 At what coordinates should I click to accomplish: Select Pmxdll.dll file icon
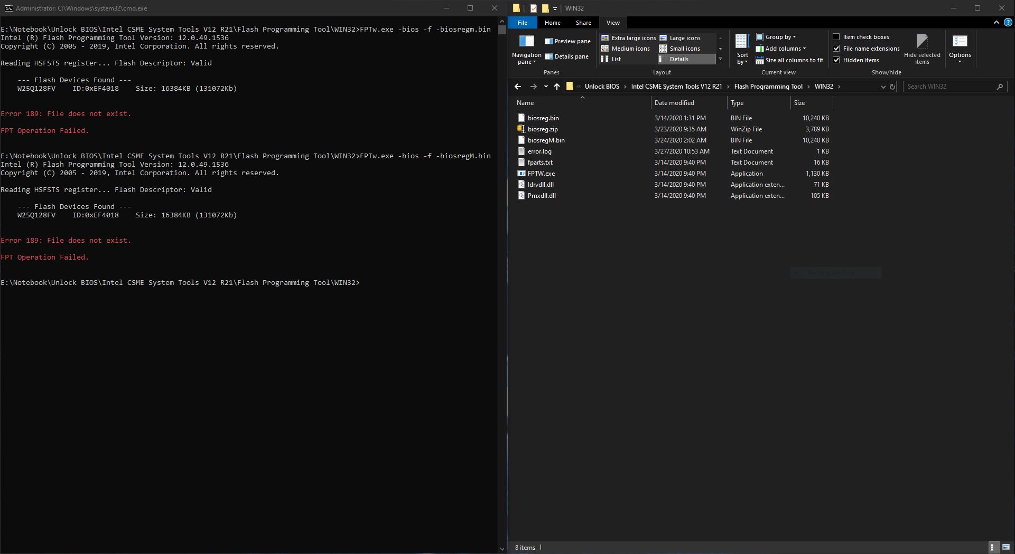(x=522, y=196)
